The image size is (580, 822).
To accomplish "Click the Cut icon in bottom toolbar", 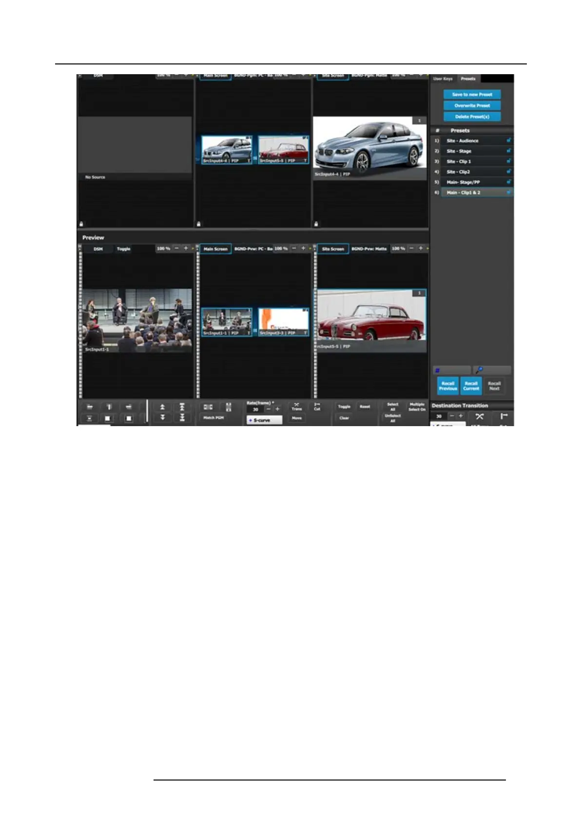I will click(x=317, y=407).
